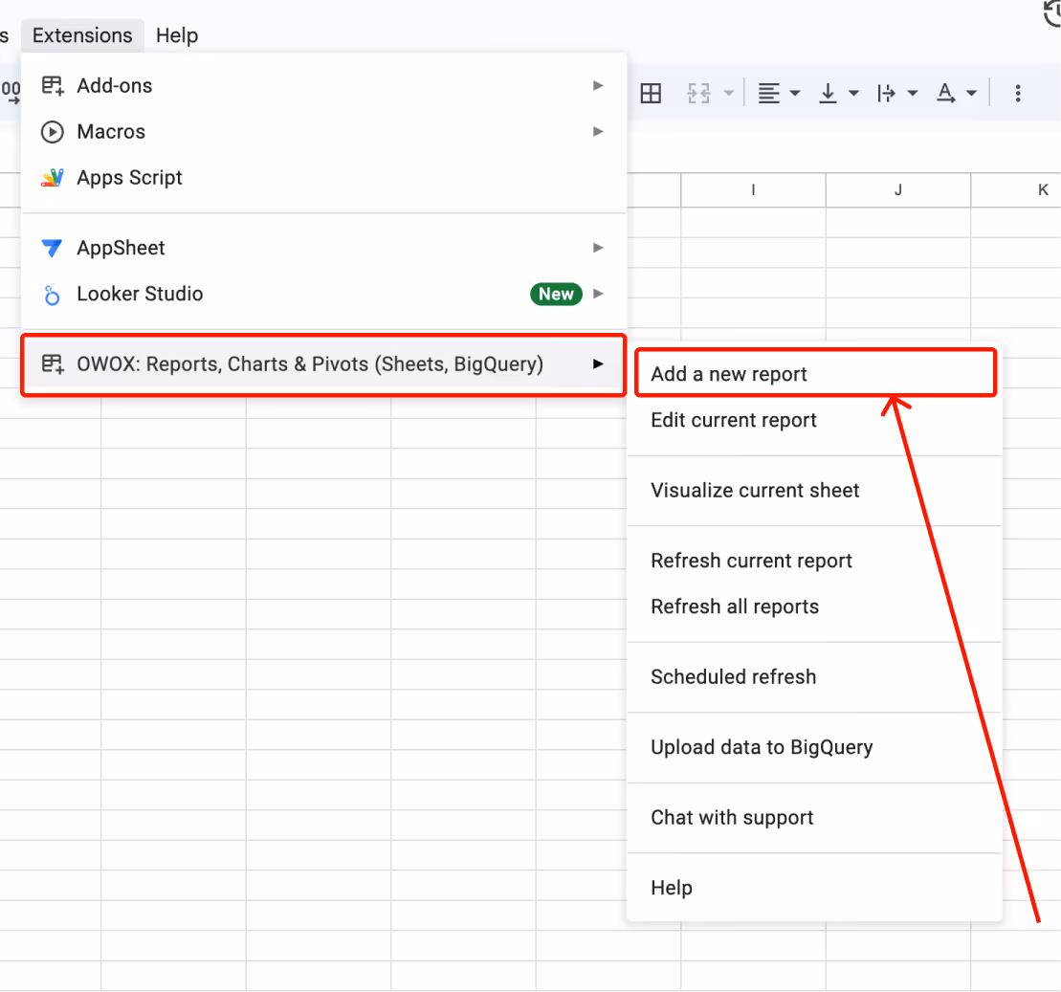Launch Apps Script
The width and height of the screenshot is (1061, 992).
tap(323, 178)
